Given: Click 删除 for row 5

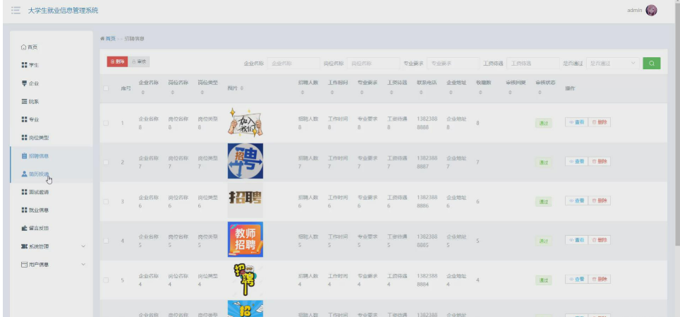Looking at the screenshot, I should point(600,279).
